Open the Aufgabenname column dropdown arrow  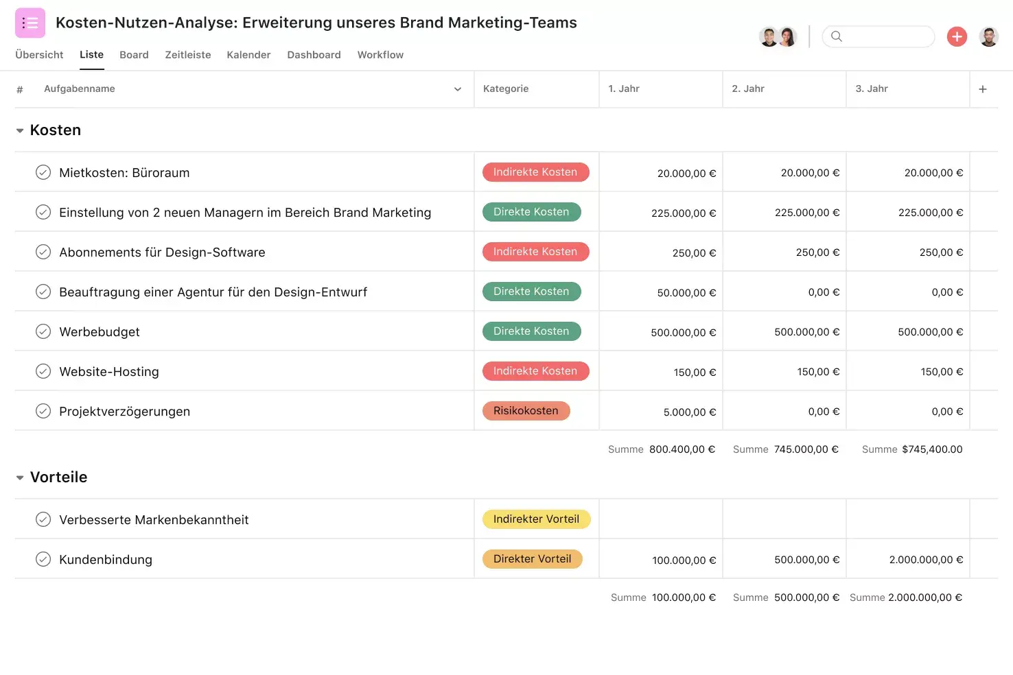[x=458, y=89]
